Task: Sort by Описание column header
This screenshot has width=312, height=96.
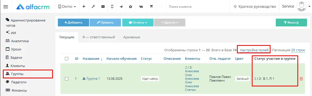Action: [x=172, y=59]
